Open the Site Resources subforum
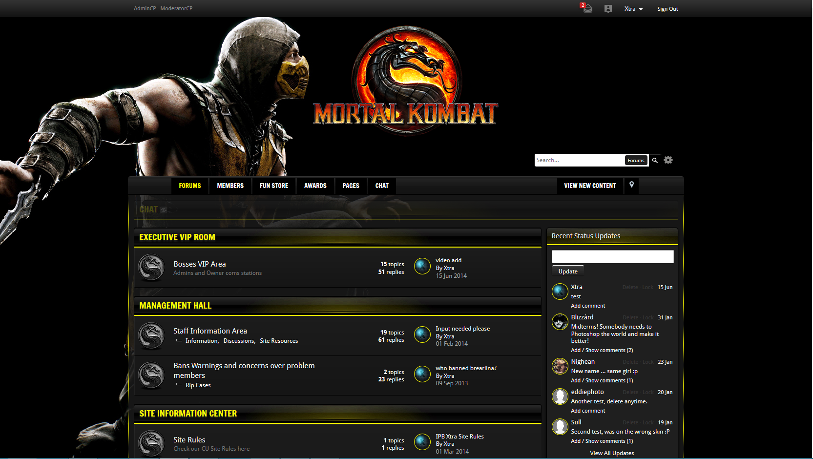 click(279, 341)
